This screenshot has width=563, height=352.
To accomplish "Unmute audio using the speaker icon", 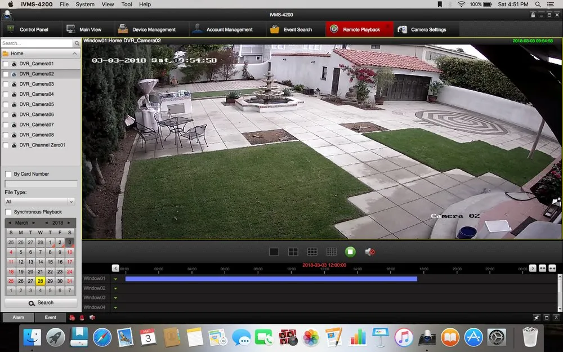I will [369, 252].
